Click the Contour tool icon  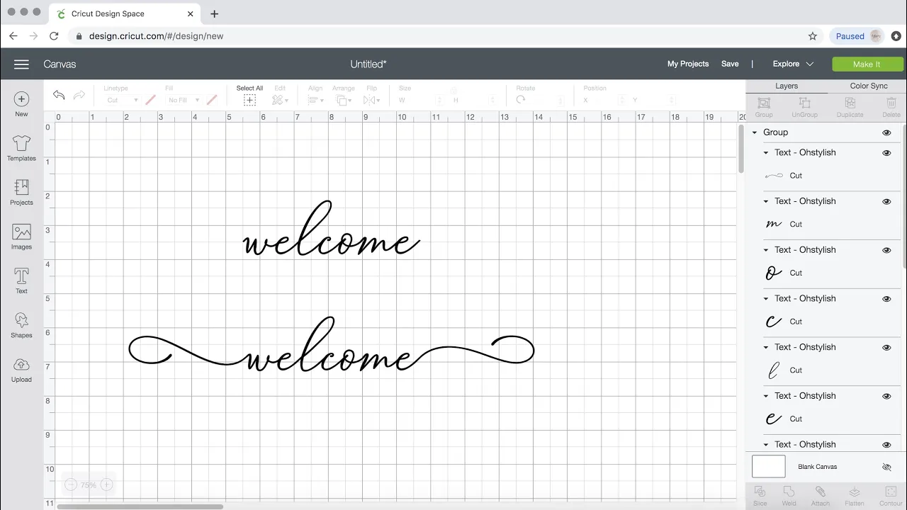coord(891,492)
